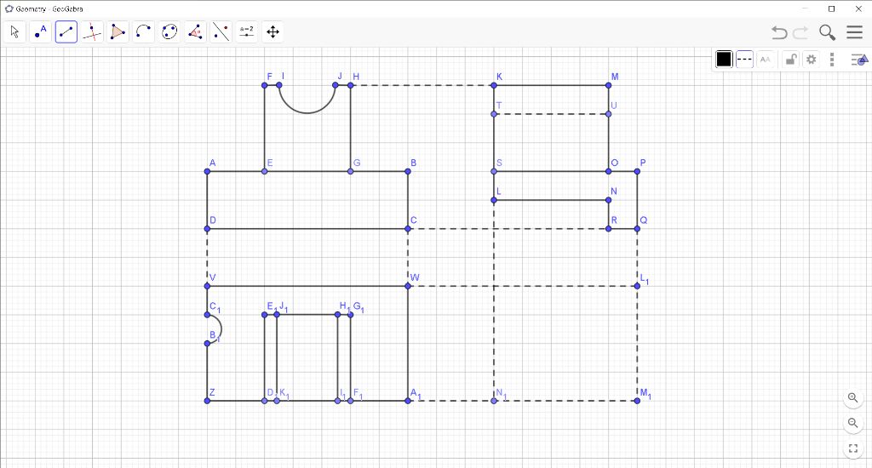Select the Move Graphics View tool
872x468 pixels.
tap(273, 32)
